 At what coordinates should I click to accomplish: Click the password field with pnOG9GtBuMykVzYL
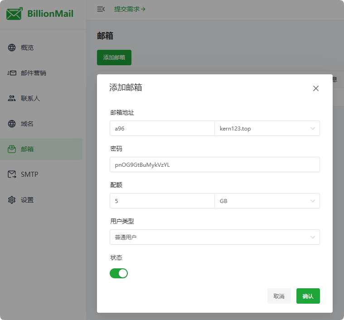(214, 165)
